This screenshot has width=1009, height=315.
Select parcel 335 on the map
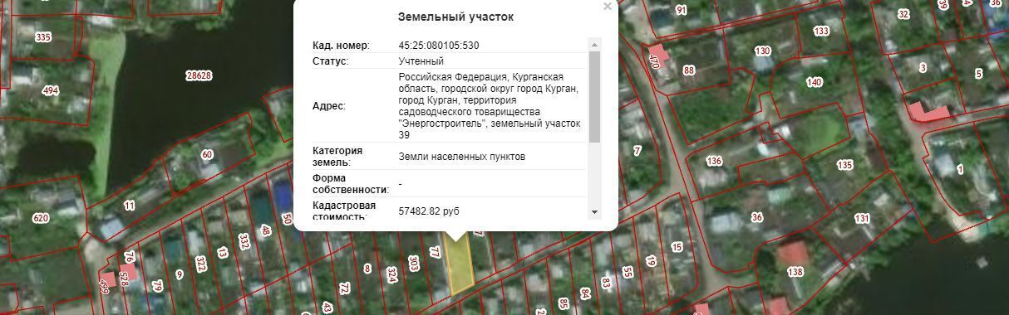click(43, 37)
